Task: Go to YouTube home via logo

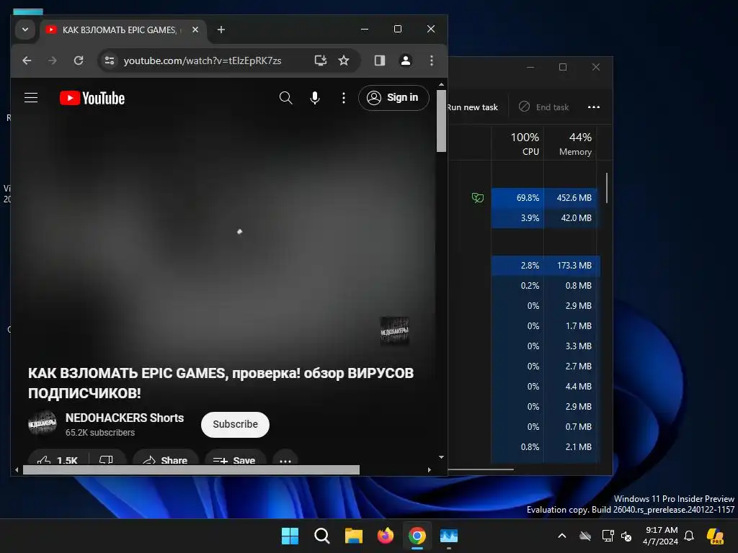Action: pyautogui.click(x=92, y=98)
